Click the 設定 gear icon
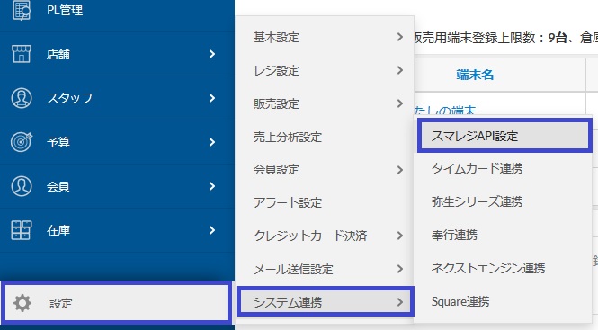Viewport: 598px width, 330px height. (22, 303)
